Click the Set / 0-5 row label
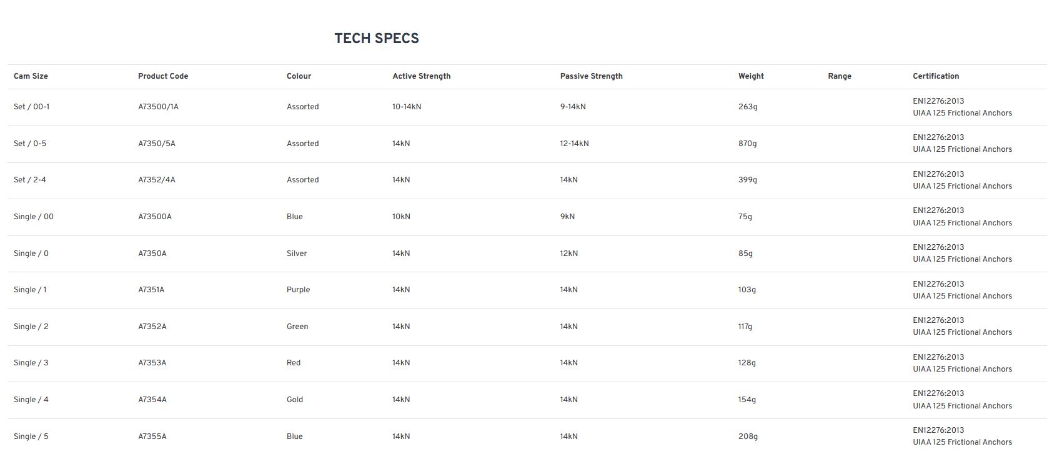Screen dimensions: 1047x454 click(x=30, y=144)
